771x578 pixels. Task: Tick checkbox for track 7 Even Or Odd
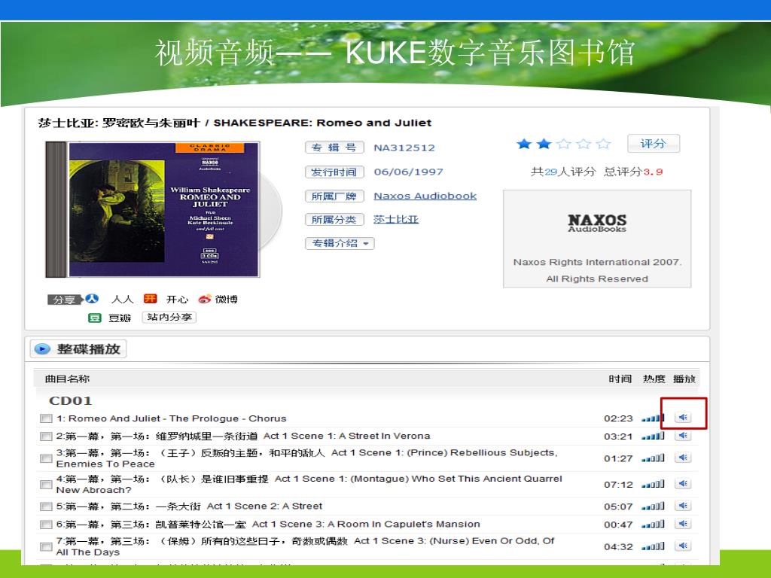coord(46,547)
